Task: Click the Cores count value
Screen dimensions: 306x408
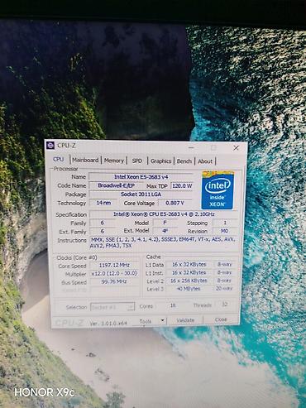Action: (x=173, y=305)
